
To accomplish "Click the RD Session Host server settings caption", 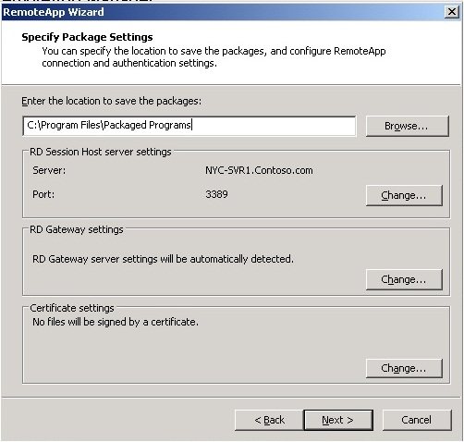I will 101,152.
